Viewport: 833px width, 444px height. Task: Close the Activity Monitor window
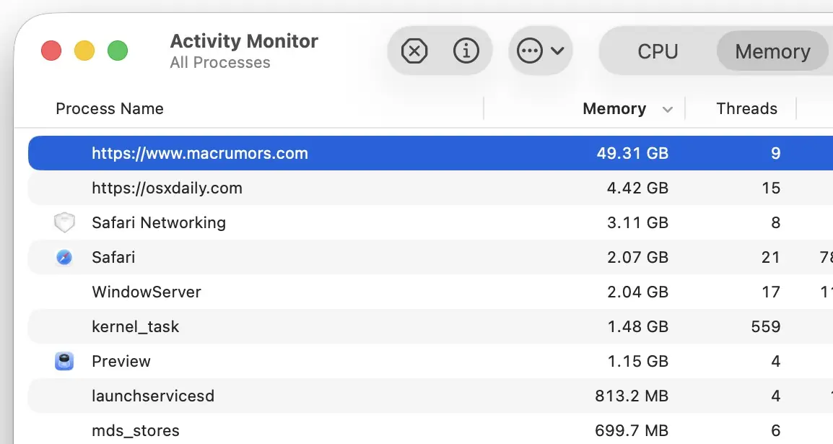tap(51, 51)
